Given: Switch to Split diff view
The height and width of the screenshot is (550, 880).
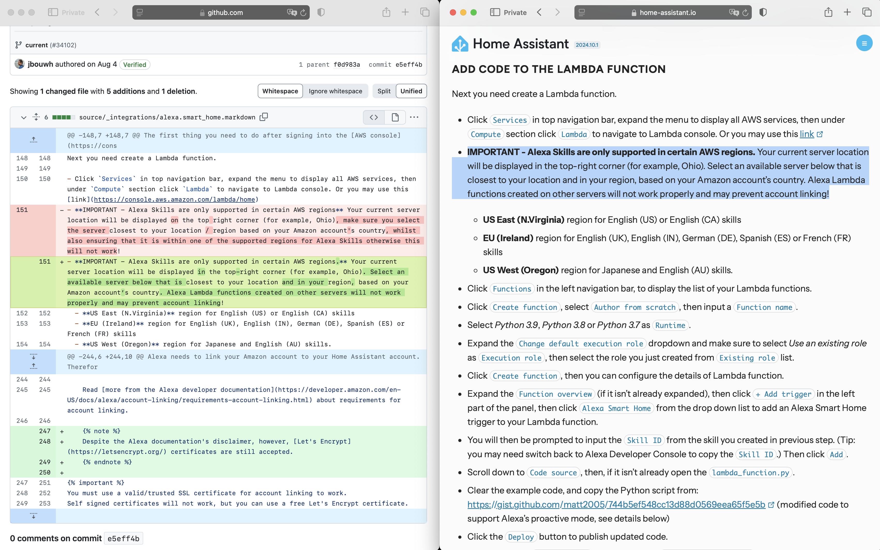Looking at the screenshot, I should pos(384,91).
